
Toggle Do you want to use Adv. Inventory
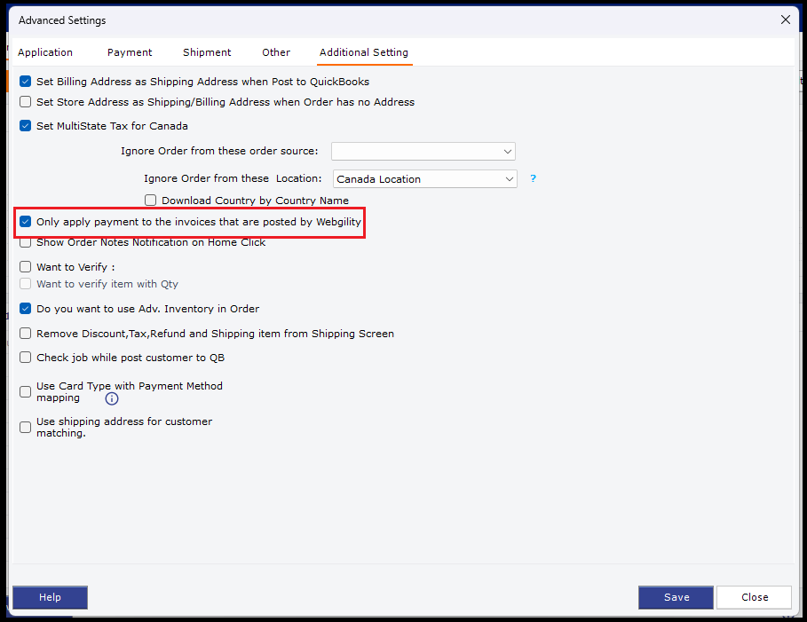pos(25,309)
